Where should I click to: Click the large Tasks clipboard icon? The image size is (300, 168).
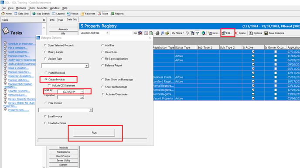coord(6,31)
